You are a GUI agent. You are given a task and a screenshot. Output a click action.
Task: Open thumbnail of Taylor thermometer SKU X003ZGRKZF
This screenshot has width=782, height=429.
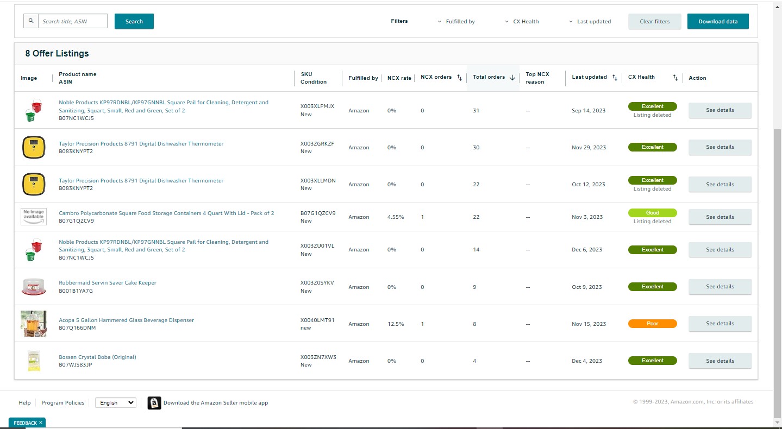(x=34, y=147)
